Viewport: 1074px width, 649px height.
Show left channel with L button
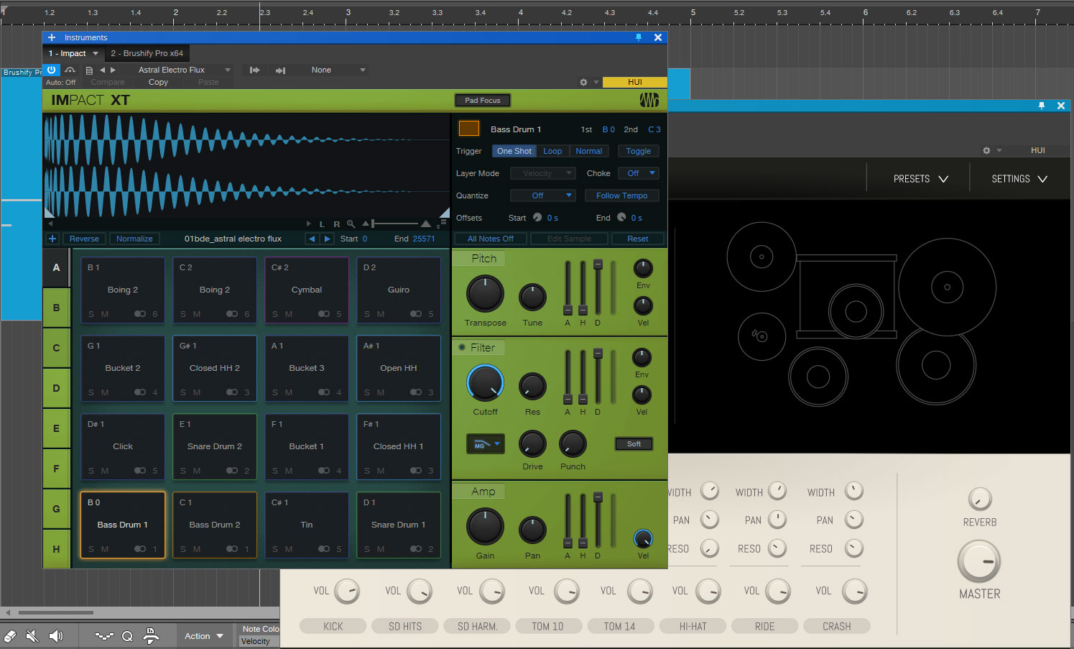[x=322, y=224]
